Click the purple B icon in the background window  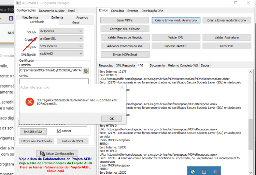pyautogui.click(x=11, y=18)
